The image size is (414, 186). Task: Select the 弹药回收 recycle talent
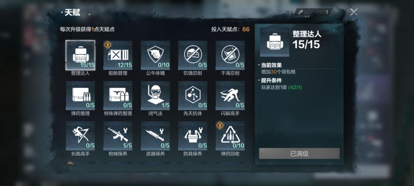click(x=230, y=136)
